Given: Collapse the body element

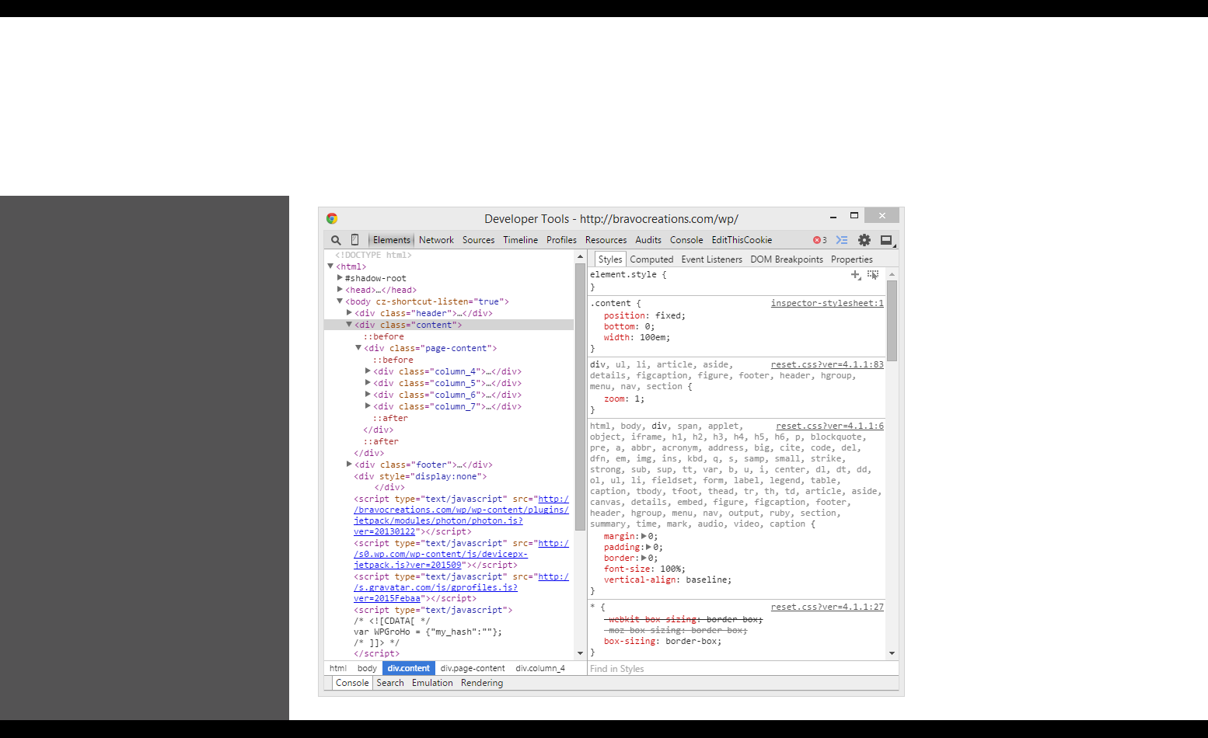Looking at the screenshot, I should tap(340, 301).
